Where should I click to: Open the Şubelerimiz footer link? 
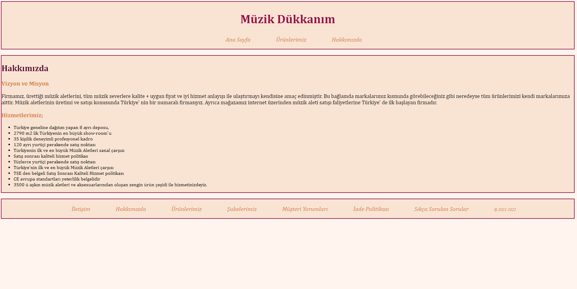[x=242, y=209]
